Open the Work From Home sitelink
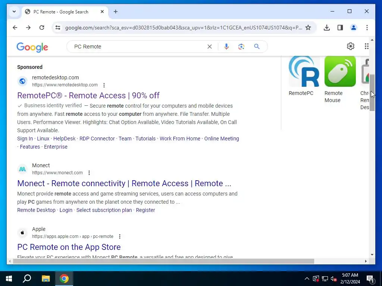Image resolution: width=382 pixels, height=286 pixels. pos(180,139)
